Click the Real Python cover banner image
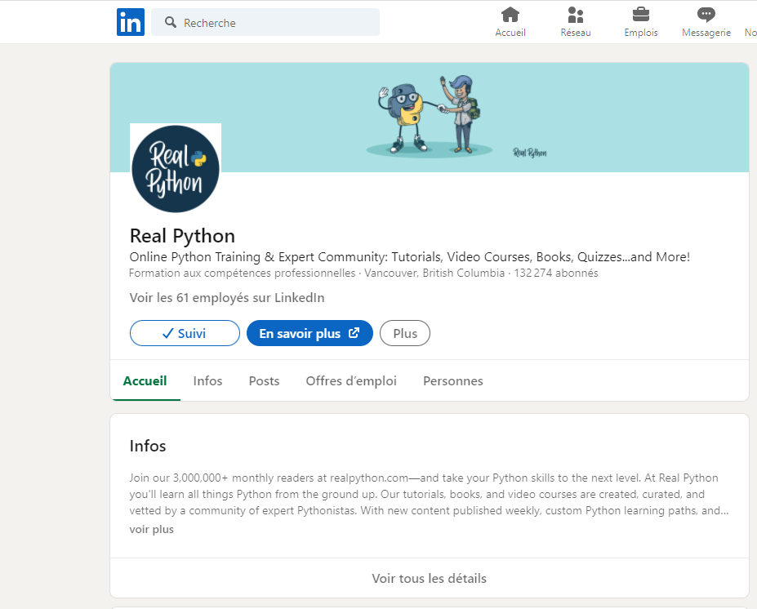Image resolution: width=757 pixels, height=609 pixels. (x=430, y=118)
